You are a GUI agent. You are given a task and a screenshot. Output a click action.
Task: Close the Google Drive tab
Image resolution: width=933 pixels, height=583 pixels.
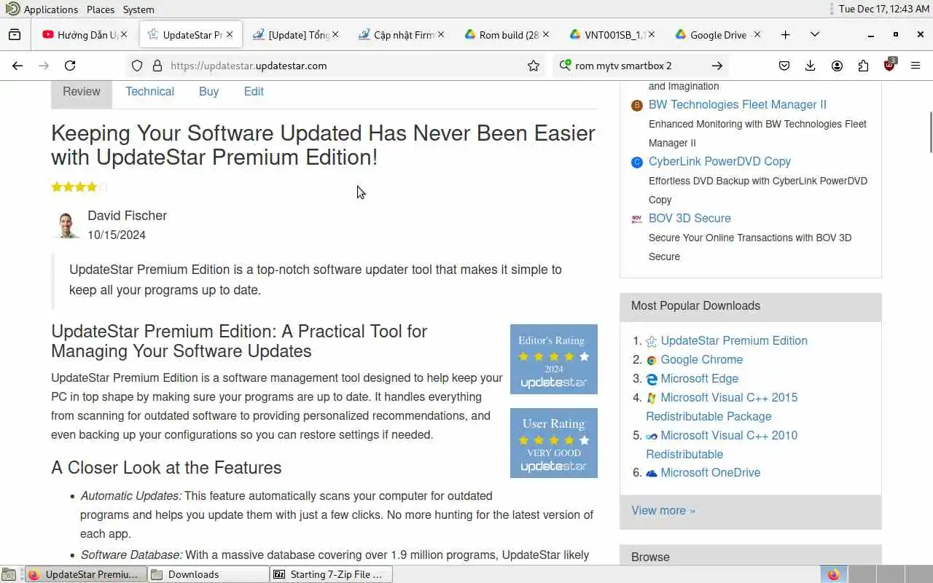(757, 34)
